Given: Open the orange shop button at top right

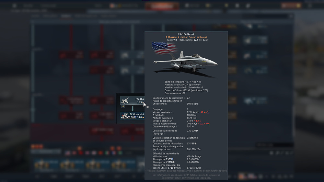Looking at the screenshot, I should click(x=291, y=6).
